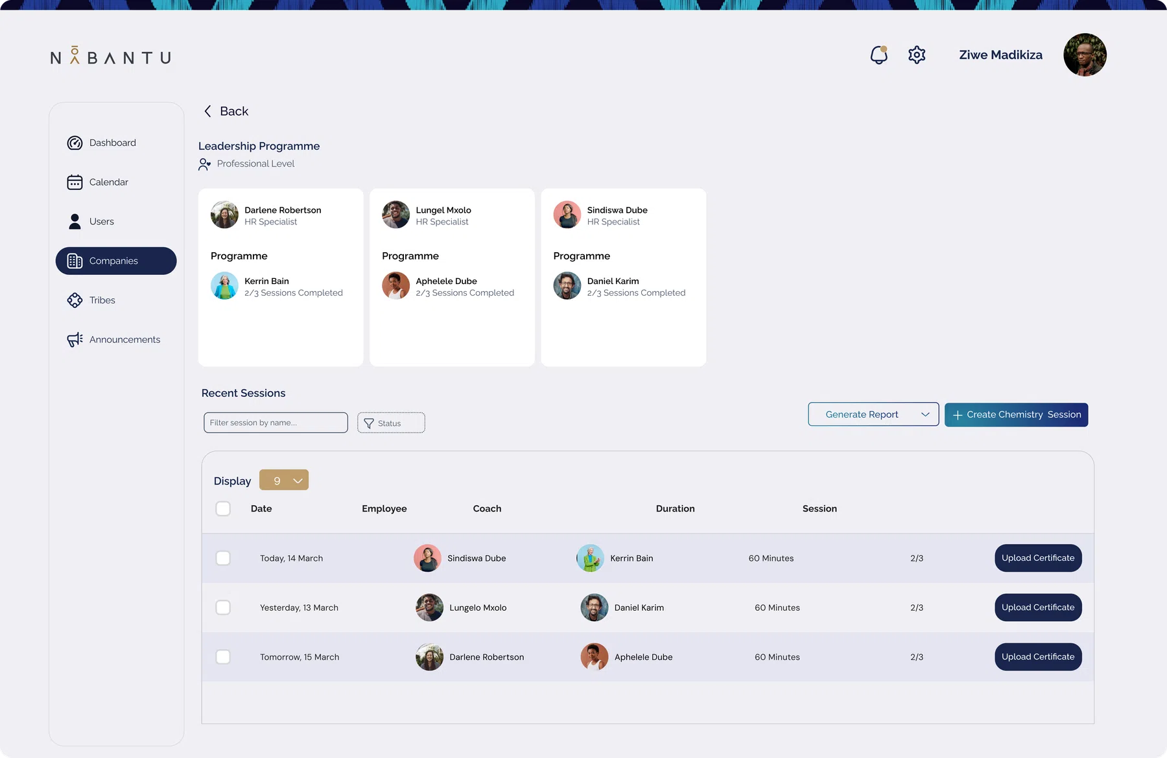The image size is (1167, 758).
Task: Click the back chevron arrow
Action: point(207,111)
